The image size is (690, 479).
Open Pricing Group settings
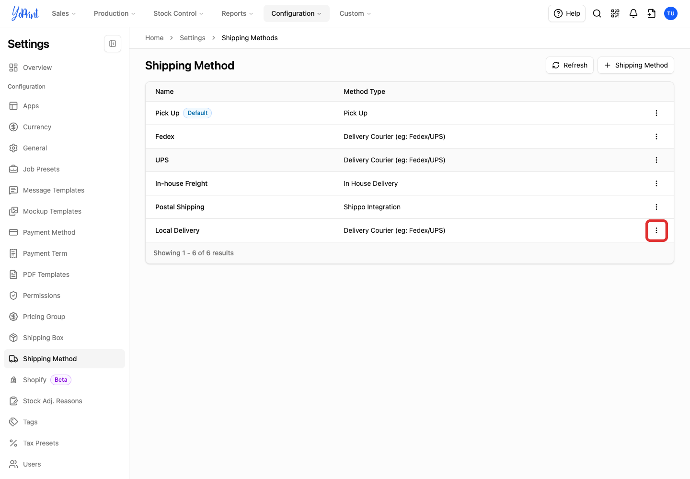point(64,317)
